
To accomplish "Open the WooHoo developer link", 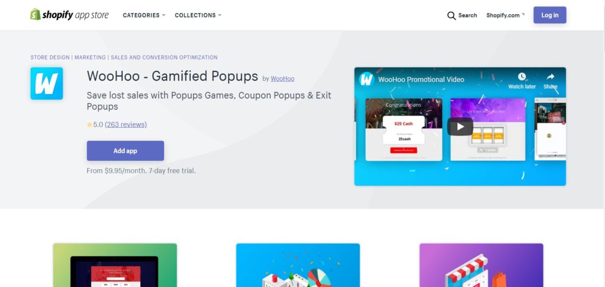I will [x=282, y=79].
